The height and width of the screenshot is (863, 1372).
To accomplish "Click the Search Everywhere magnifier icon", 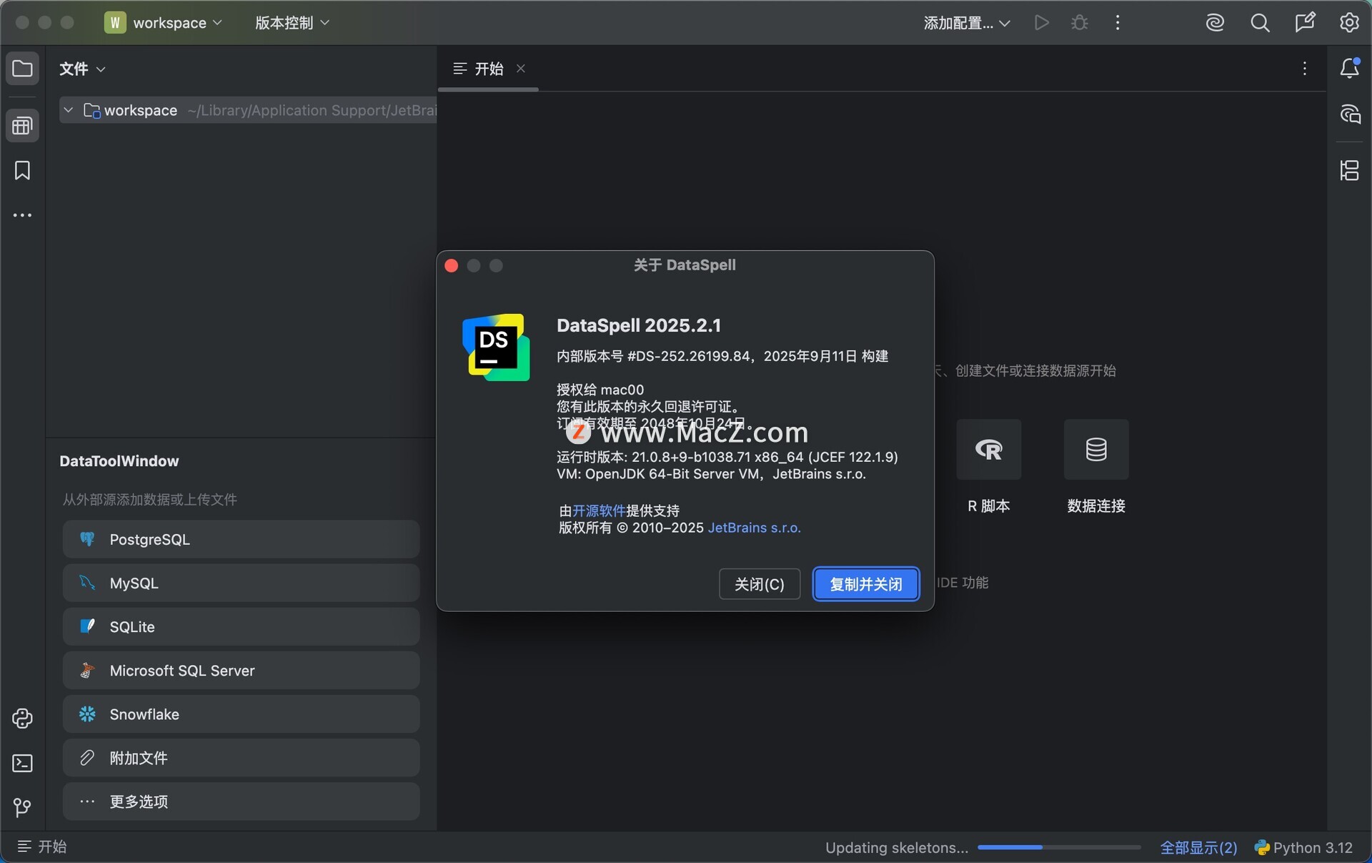I will coord(1260,23).
